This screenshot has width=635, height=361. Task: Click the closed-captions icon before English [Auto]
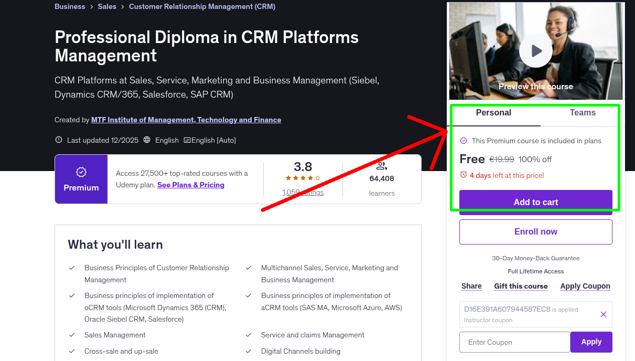(187, 140)
